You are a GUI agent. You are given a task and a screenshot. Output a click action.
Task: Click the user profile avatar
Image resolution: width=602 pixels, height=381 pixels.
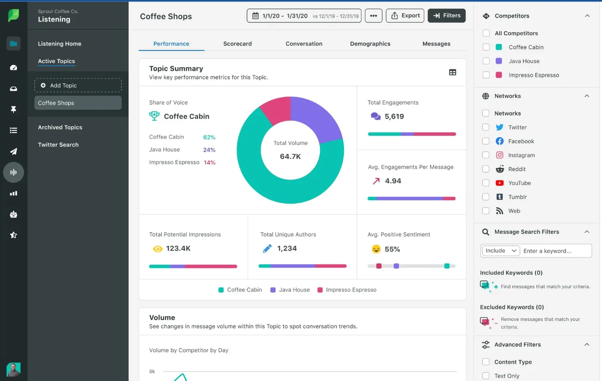(x=13, y=369)
